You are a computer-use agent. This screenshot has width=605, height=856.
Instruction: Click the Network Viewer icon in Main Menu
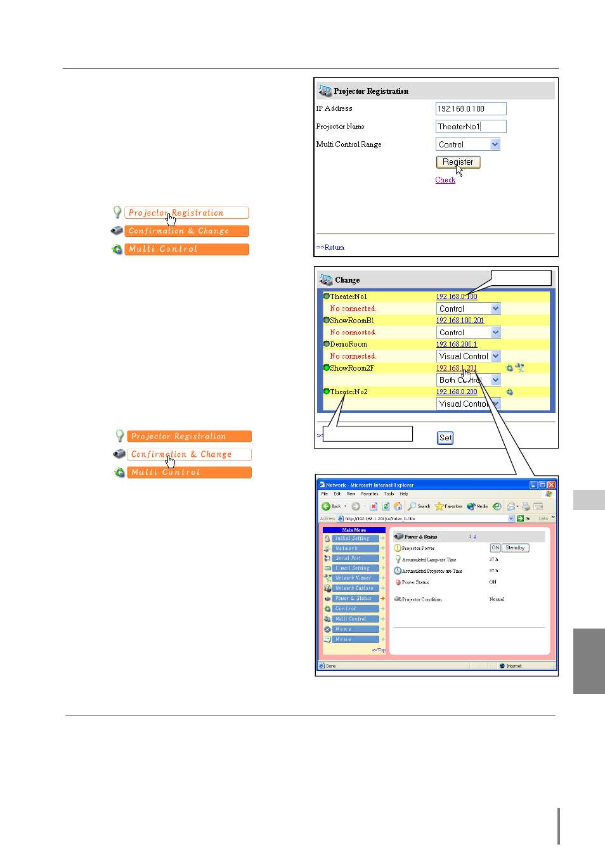pos(327,578)
